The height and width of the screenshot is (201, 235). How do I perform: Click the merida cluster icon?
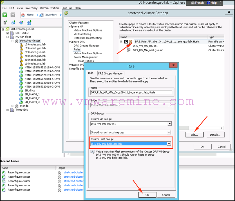17,106
